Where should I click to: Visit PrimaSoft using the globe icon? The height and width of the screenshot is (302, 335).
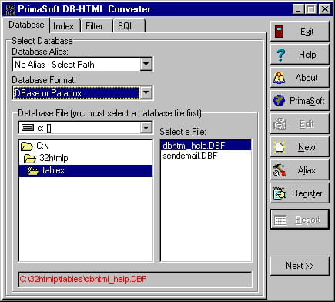coord(279,101)
